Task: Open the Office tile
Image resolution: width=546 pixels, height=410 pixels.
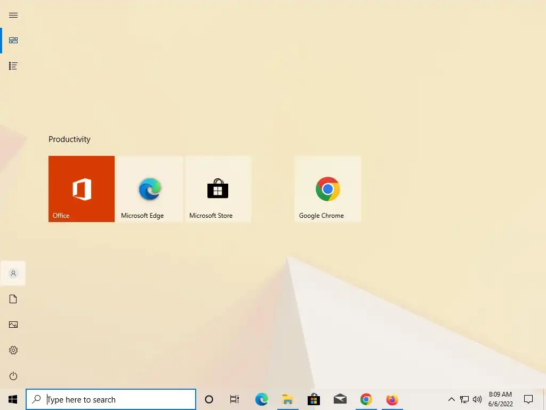Action: pyautogui.click(x=82, y=188)
